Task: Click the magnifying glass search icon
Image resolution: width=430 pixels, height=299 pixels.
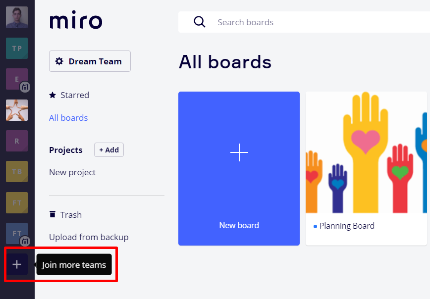Action: pos(200,22)
